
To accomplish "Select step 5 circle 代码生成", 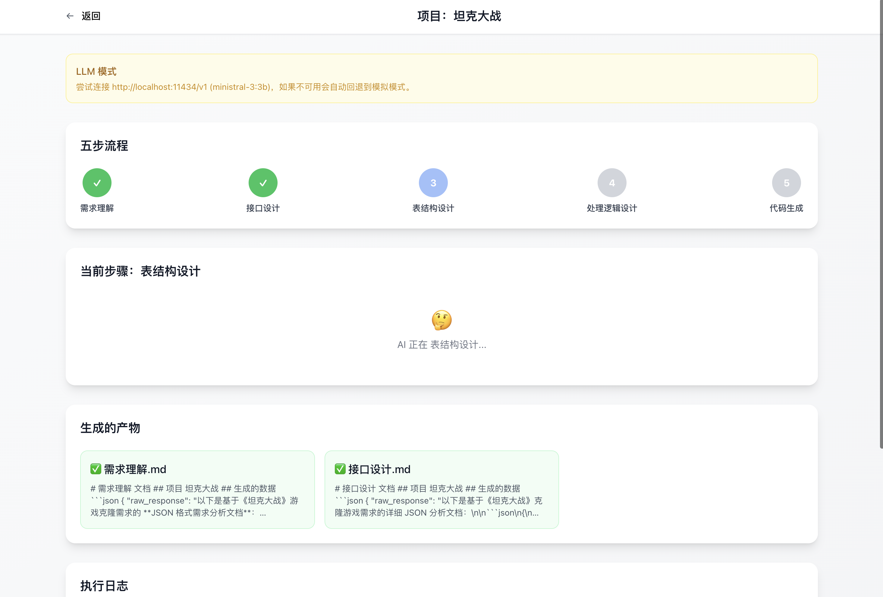I will (786, 183).
